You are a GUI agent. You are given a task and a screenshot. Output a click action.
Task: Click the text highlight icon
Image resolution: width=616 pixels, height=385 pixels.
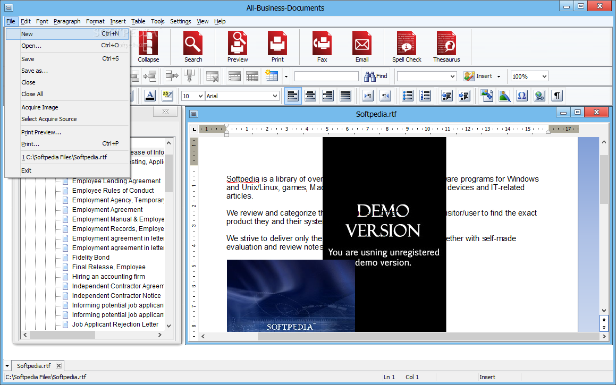(167, 96)
